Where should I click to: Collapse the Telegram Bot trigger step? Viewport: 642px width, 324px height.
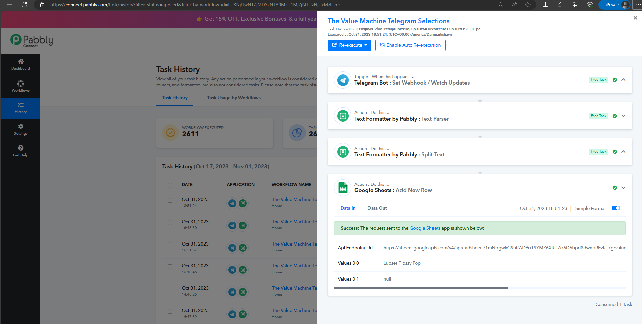coord(623,80)
